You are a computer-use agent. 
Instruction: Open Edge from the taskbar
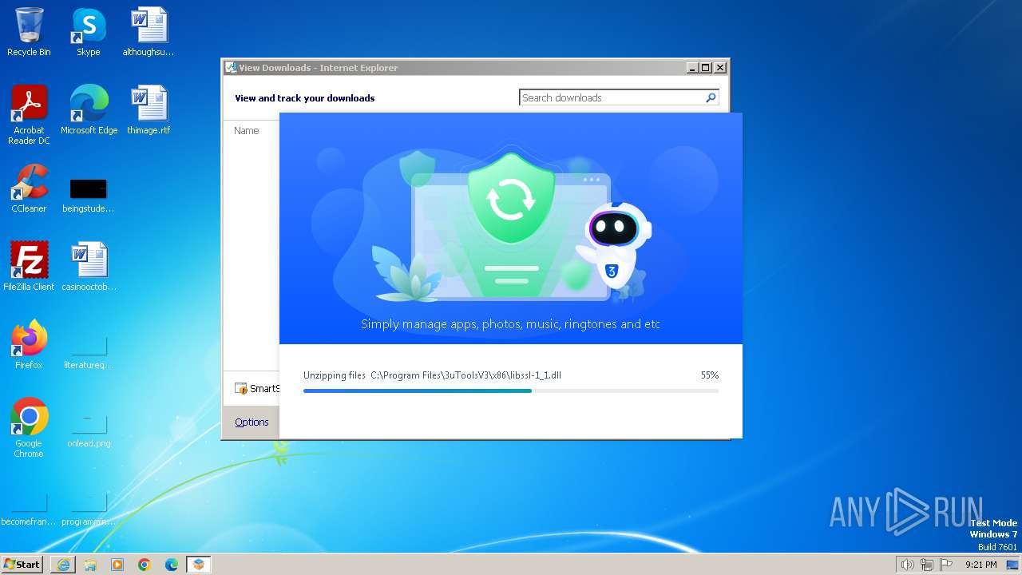pyautogui.click(x=172, y=565)
